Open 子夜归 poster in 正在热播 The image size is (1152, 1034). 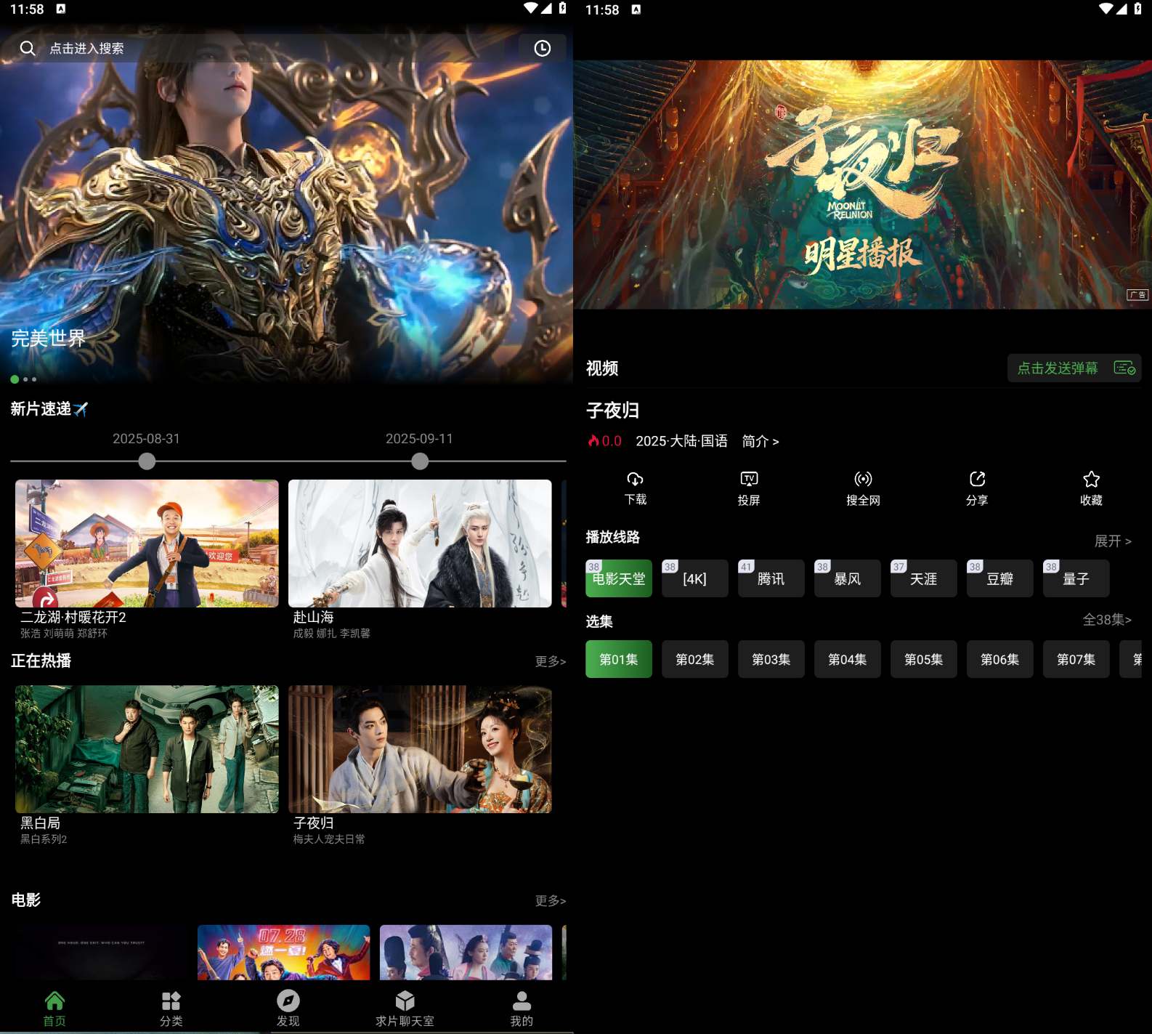point(420,749)
